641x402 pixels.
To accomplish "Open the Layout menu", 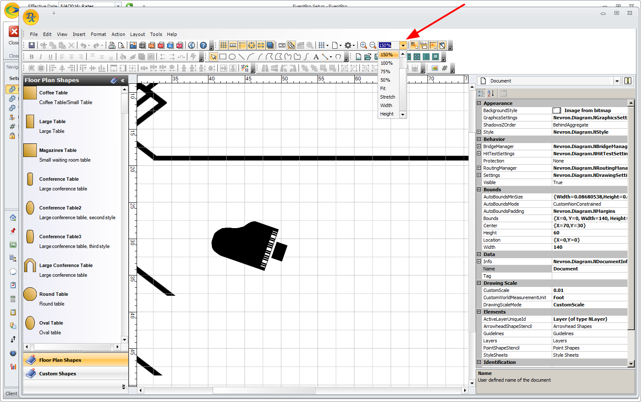I will [137, 34].
